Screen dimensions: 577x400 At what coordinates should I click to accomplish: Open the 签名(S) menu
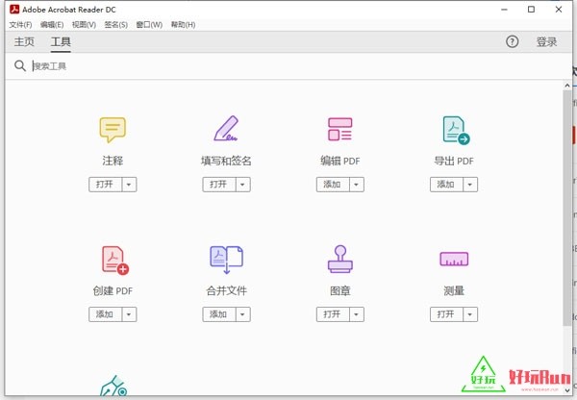pos(116,25)
